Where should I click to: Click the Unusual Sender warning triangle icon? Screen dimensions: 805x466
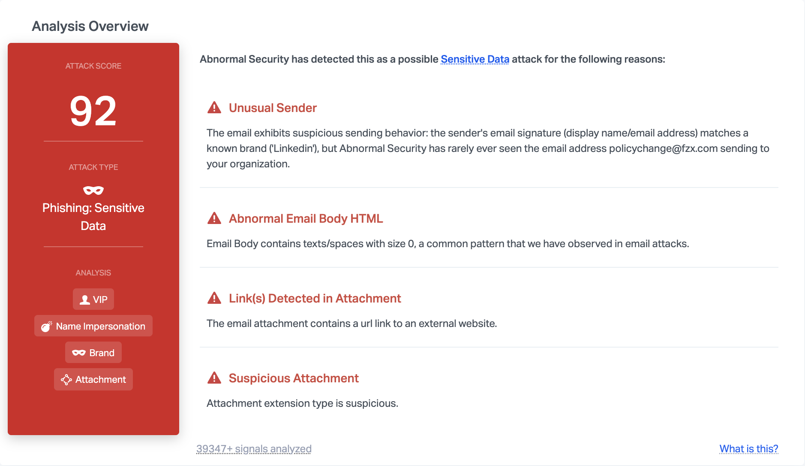(x=214, y=108)
